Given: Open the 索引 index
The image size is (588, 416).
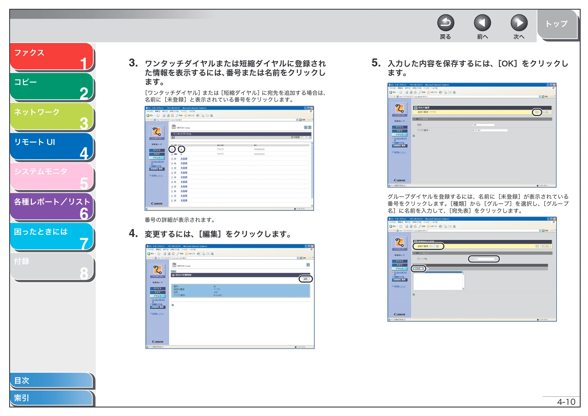Looking at the screenshot, I should (x=51, y=398).
